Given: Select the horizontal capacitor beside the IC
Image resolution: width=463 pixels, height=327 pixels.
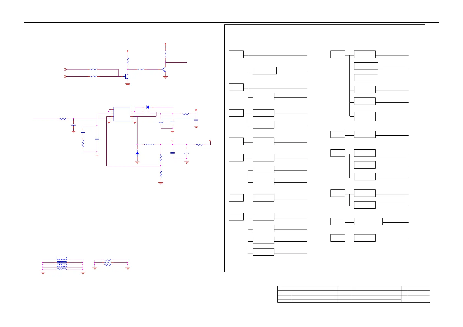Looking at the screenshot, I should [x=146, y=112].
